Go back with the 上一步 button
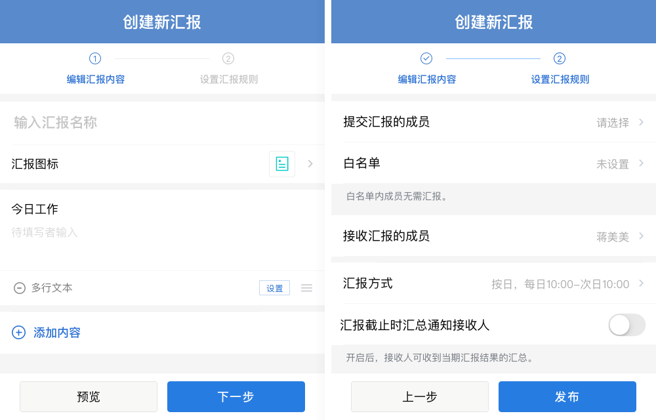The image size is (656, 420). click(420, 396)
